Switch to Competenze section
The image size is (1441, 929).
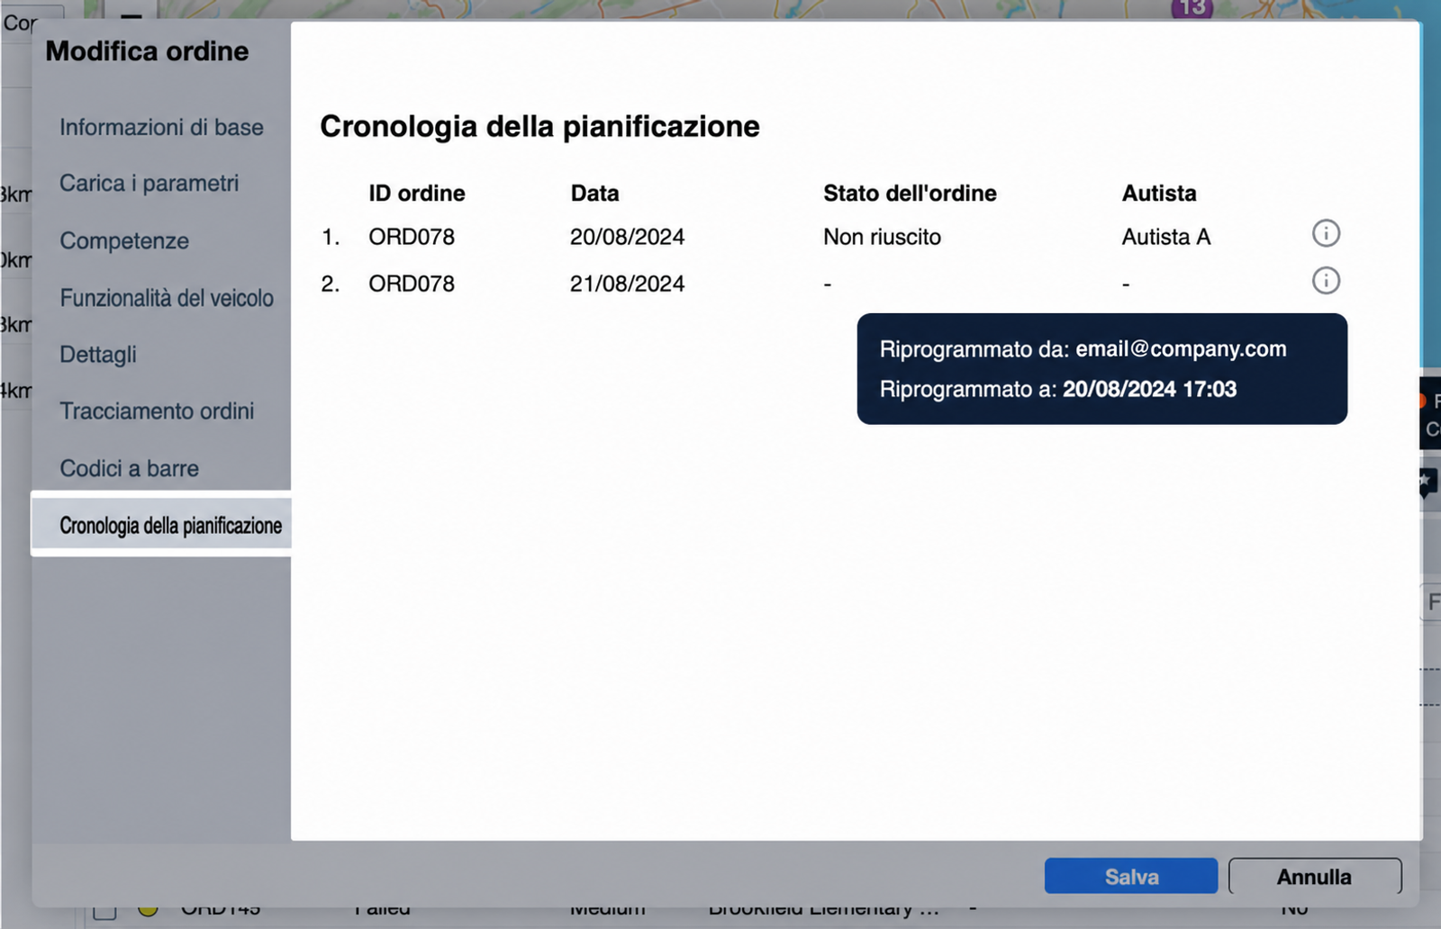click(124, 240)
